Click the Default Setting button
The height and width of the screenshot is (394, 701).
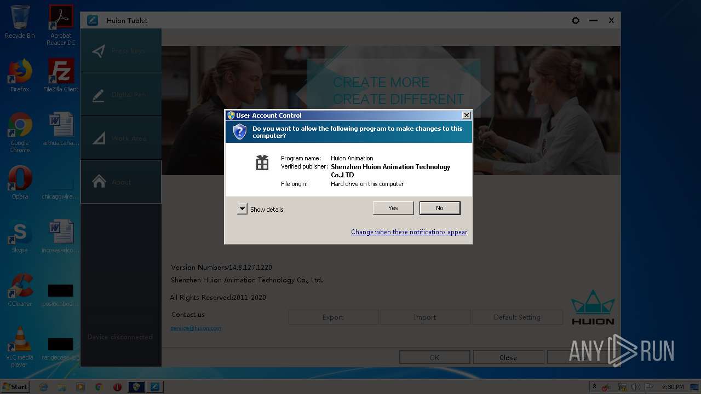[517, 317]
